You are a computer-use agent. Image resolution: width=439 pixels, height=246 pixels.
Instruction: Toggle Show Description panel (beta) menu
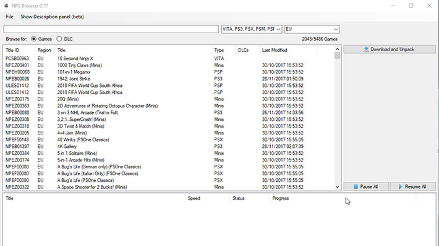point(52,17)
